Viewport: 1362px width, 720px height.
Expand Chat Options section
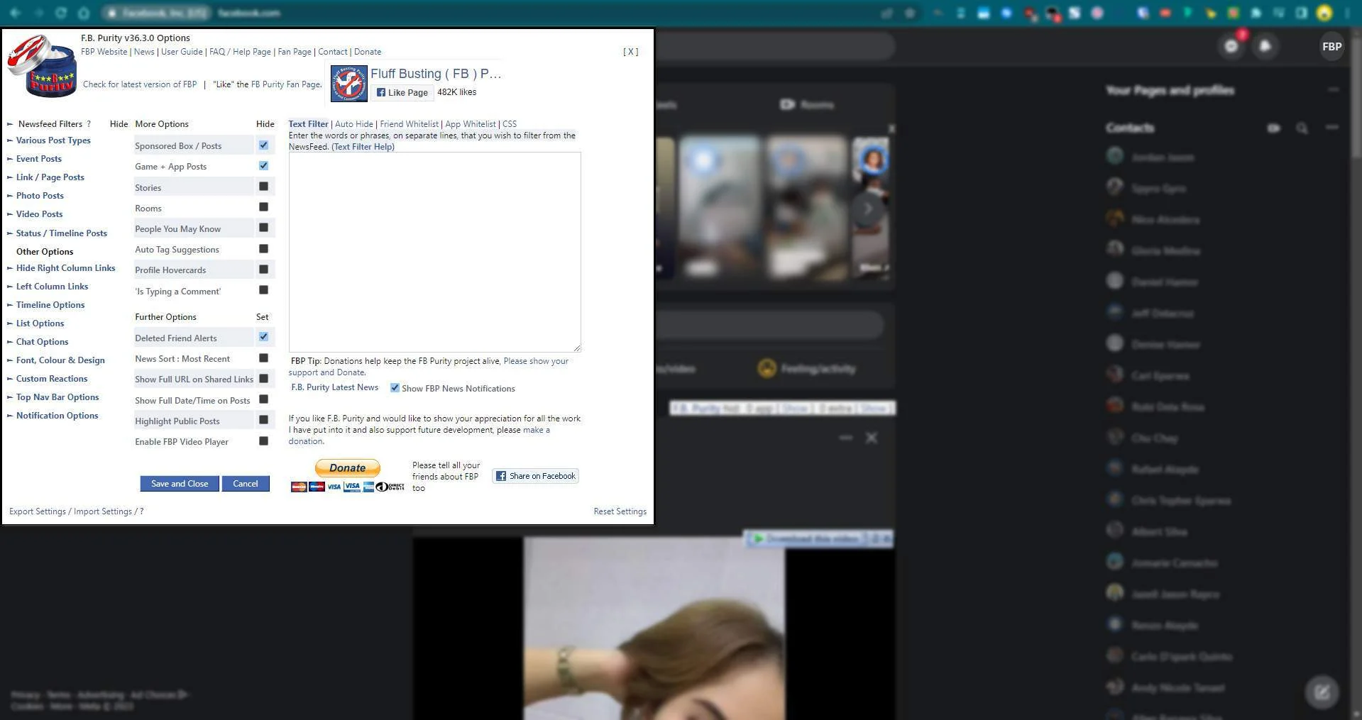42,342
